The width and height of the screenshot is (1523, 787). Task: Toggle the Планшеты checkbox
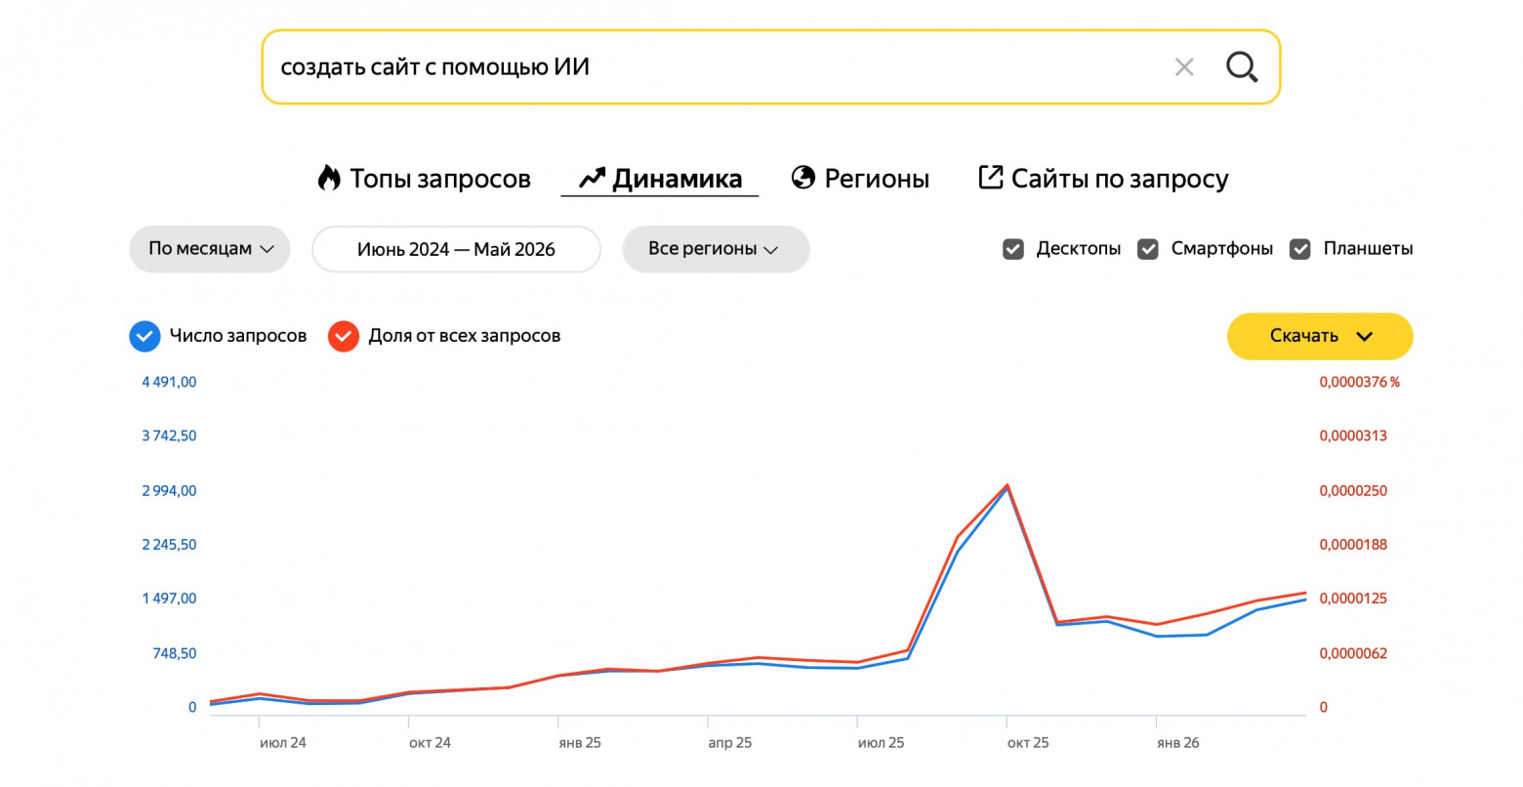click(x=1300, y=249)
